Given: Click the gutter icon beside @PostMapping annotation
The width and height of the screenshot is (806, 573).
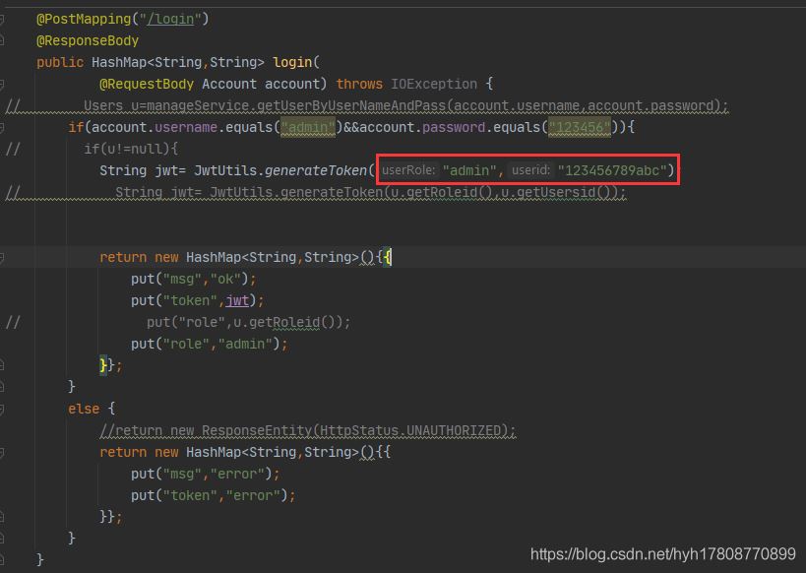Looking at the screenshot, I should pyautogui.click(x=8, y=18).
